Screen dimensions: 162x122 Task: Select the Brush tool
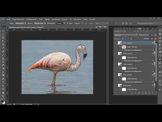coord(3,55)
